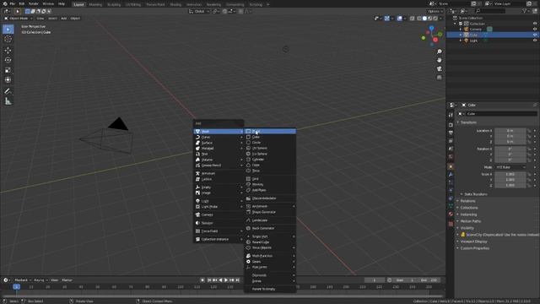Toggle the lock for Location X
Image resolution: width=540 pixels, height=304 pixels.
point(529,131)
